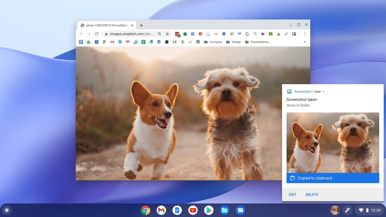
Task: Open the Google Drive bookmark
Action: click(89, 42)
